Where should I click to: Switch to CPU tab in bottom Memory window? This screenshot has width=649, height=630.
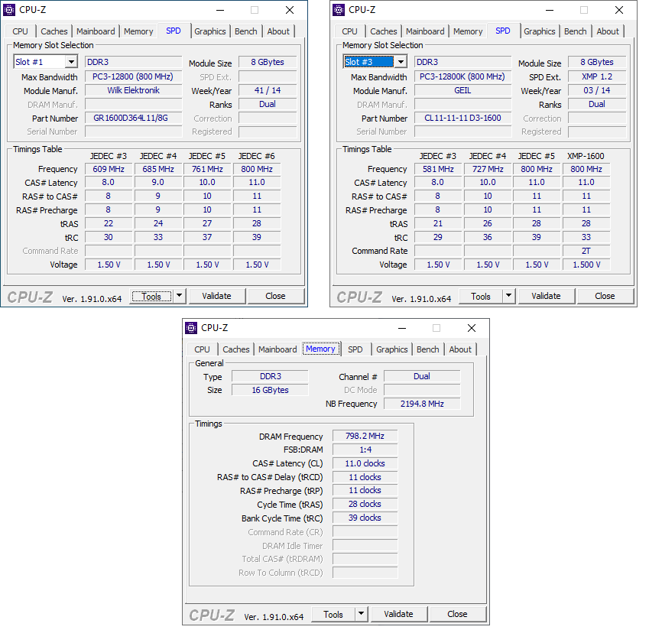[x=202, y=349]
